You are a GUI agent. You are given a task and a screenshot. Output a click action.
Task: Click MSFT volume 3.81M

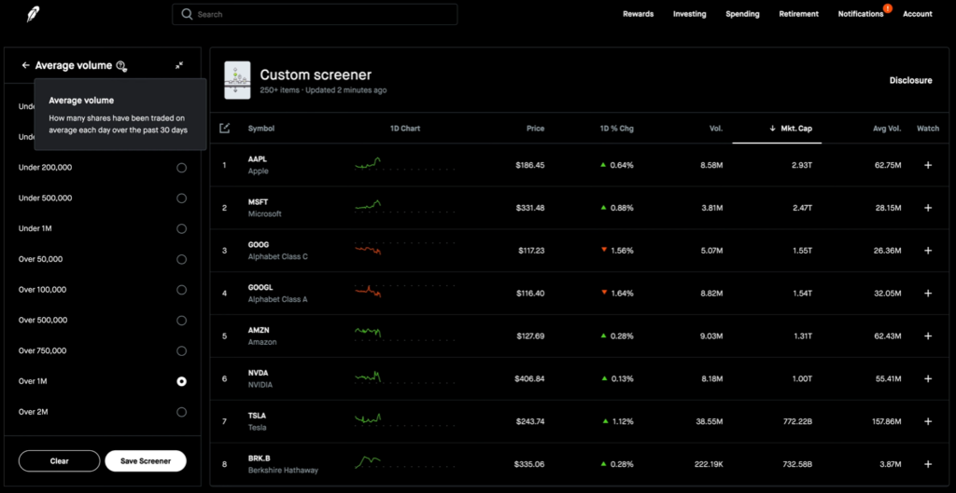point(712,208)
